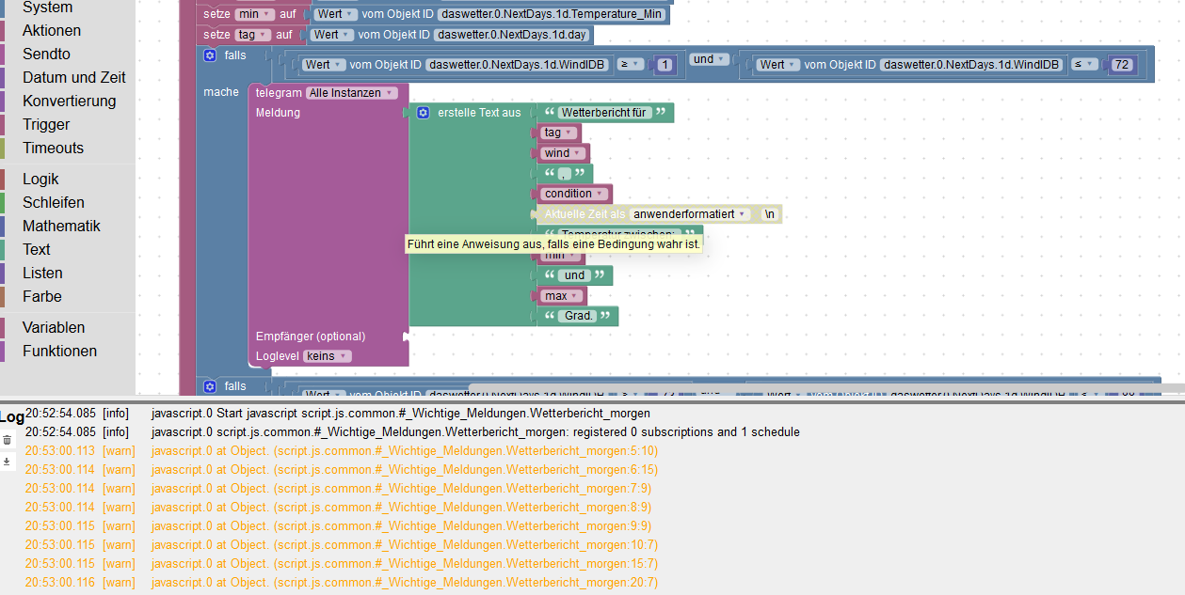Open the wind variable dropdown
Screen dimensions: 1185x595
point(562,153)
